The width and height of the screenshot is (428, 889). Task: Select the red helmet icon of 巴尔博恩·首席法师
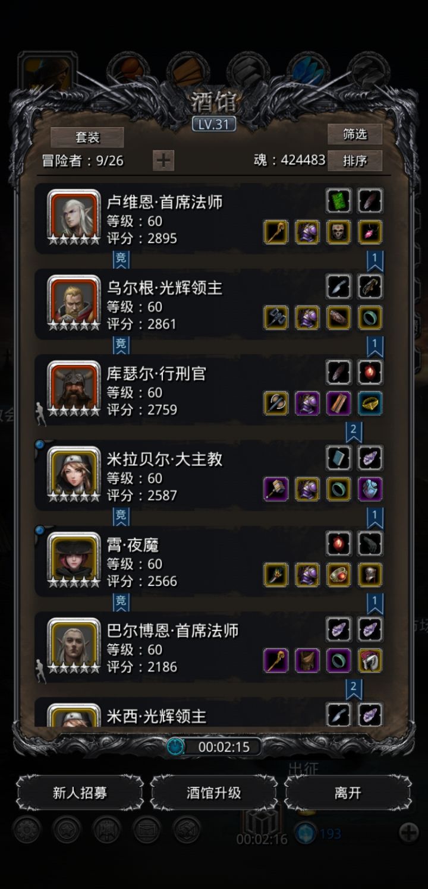(370, 660)
